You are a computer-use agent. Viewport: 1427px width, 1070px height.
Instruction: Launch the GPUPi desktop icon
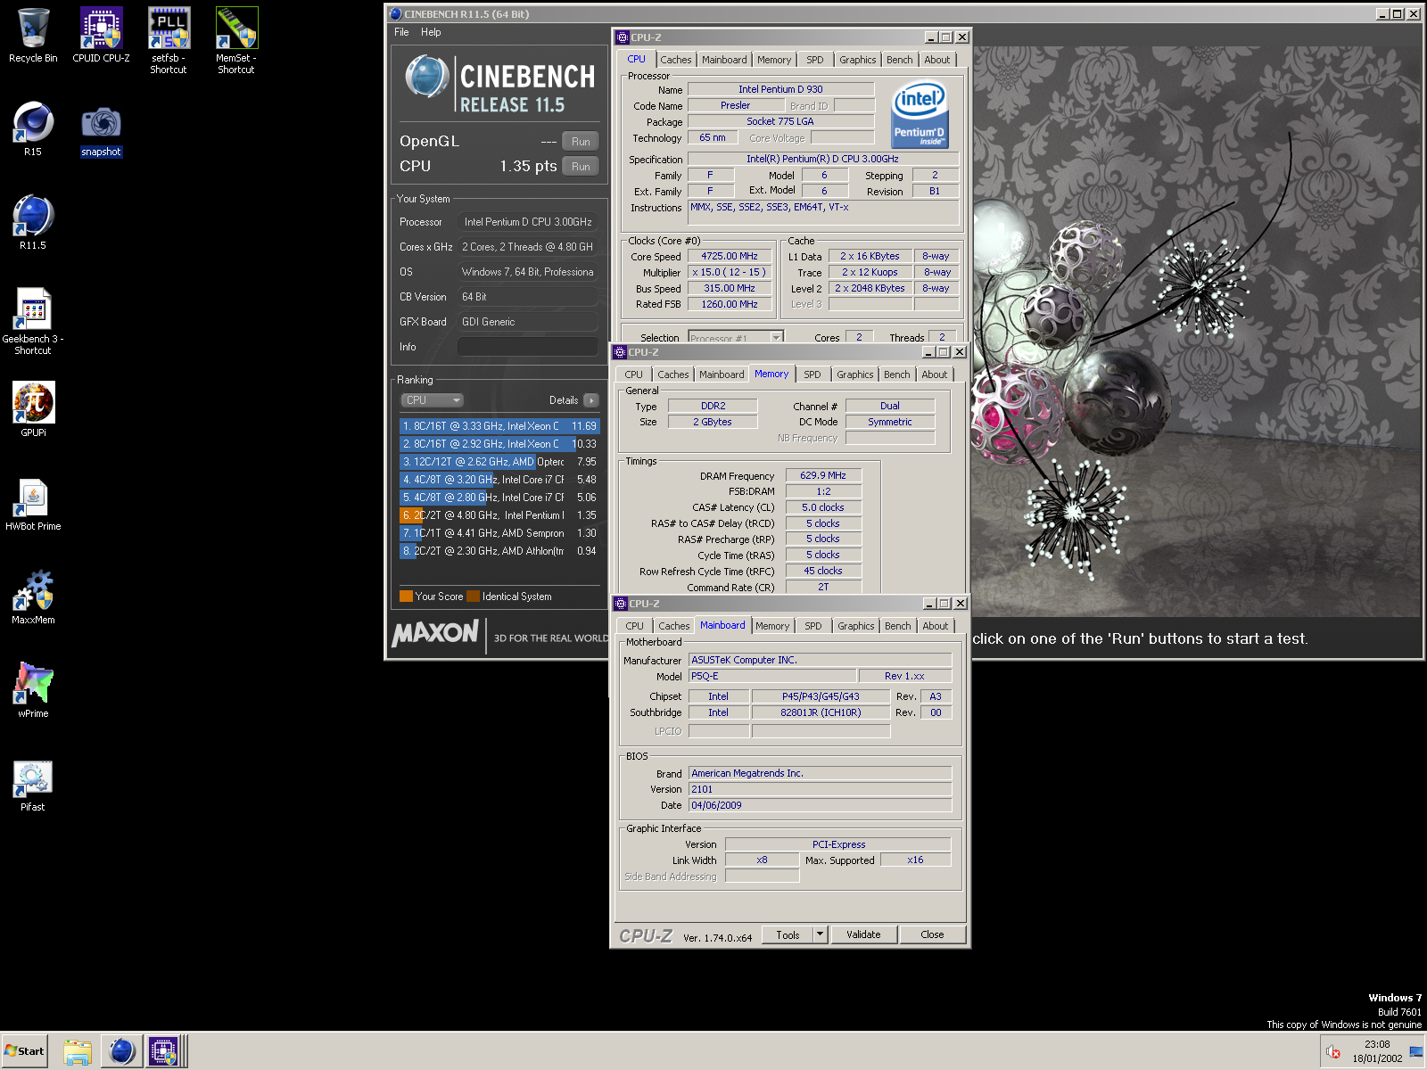pos(33,409)
